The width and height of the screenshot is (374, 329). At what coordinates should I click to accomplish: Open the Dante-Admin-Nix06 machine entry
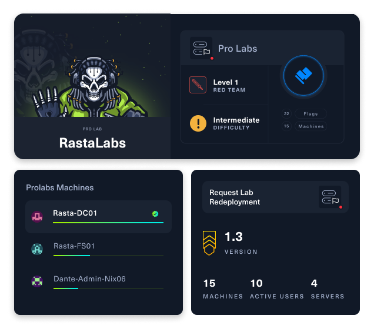pos(99,282)
